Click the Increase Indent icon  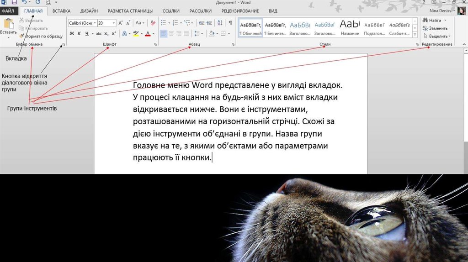pos(210,23)
